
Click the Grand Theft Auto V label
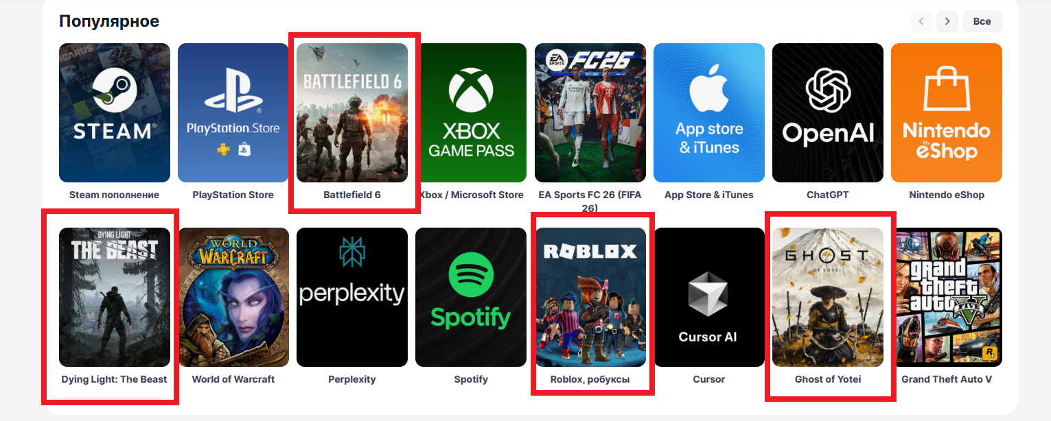coord(947,379)
